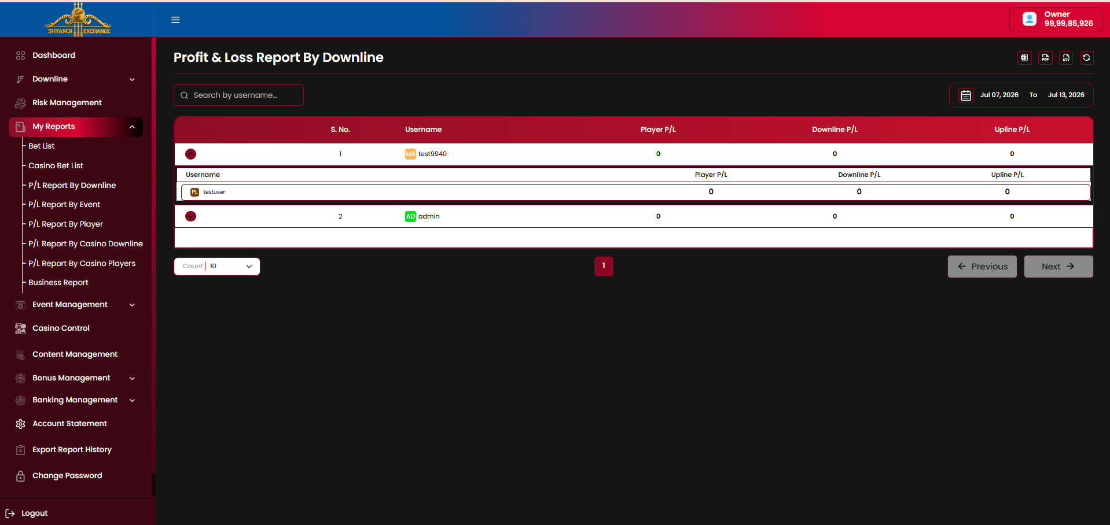Click the AD badge beside admin
The height and width of the screenshot is (525, 1110).
coord(410,216)
